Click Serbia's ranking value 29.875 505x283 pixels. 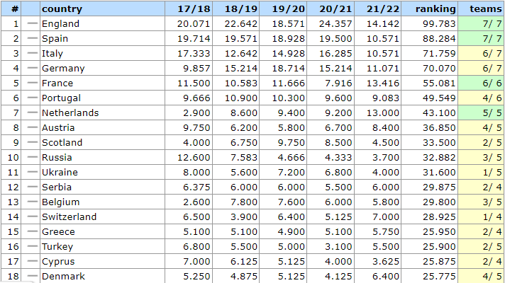(x=439, y=187)
